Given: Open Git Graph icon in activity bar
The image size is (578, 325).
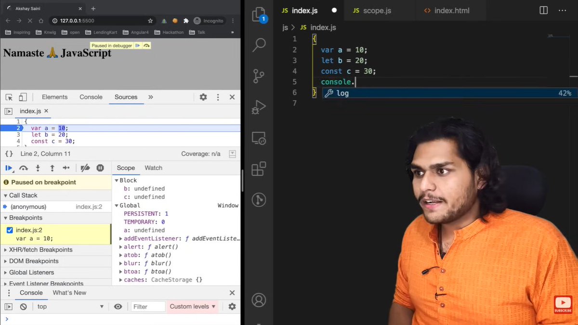Looking at the screenshot, I should click(259, 200).
